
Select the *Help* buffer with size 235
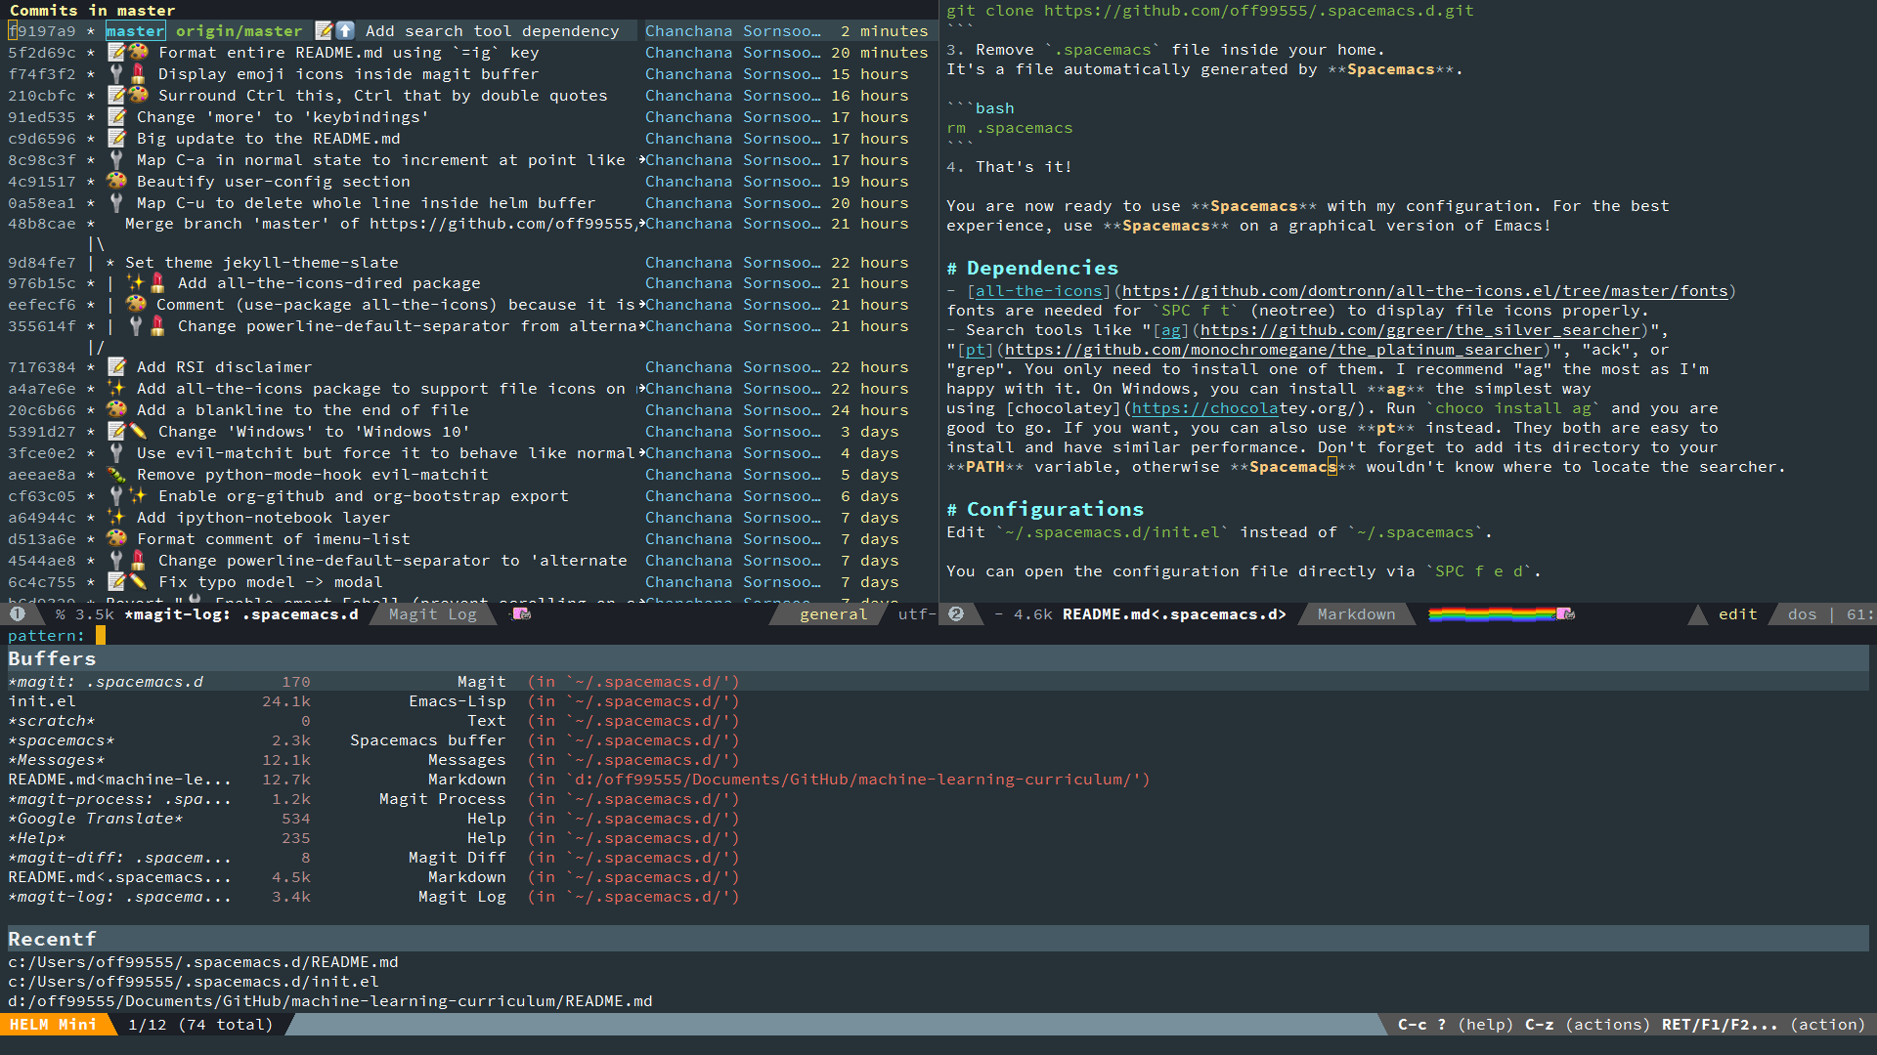click(x=938, y=838)
